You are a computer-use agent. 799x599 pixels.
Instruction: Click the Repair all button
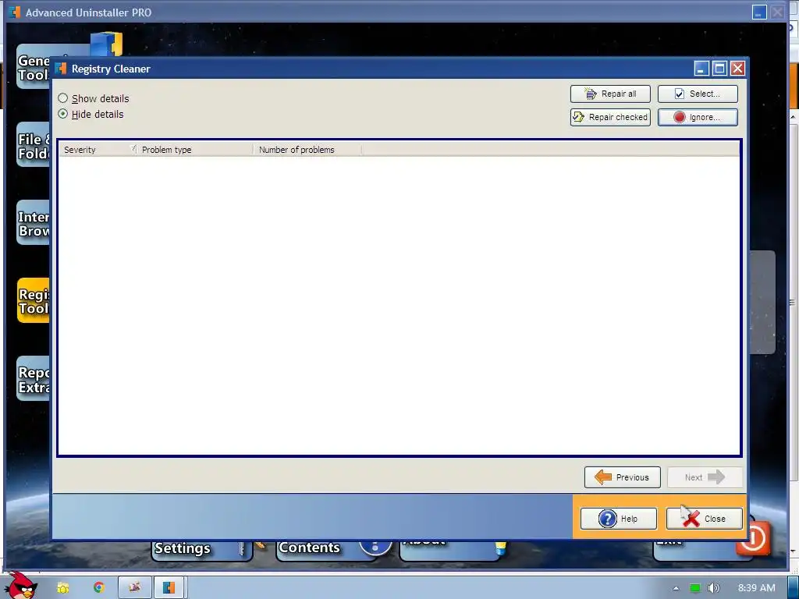[x=610, y=94]
